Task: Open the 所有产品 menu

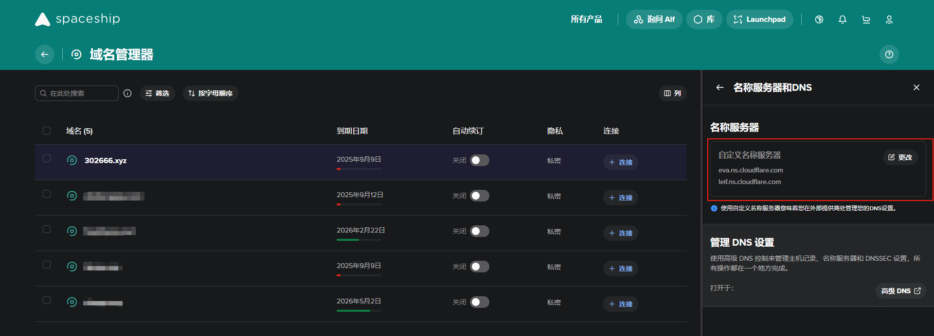Action: tap(586, 19)
